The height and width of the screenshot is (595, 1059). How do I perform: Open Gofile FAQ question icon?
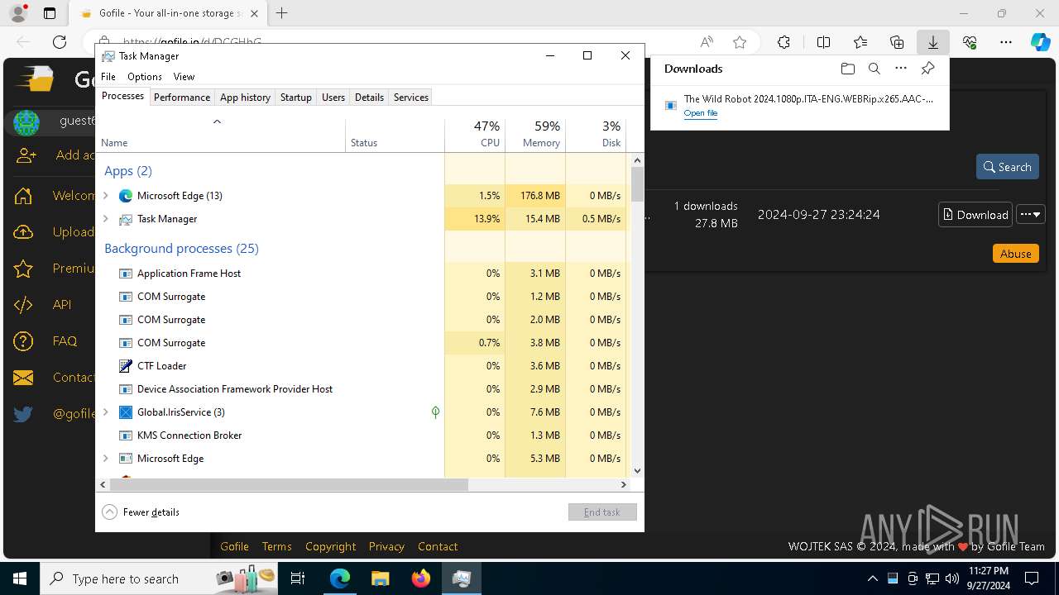23,341
